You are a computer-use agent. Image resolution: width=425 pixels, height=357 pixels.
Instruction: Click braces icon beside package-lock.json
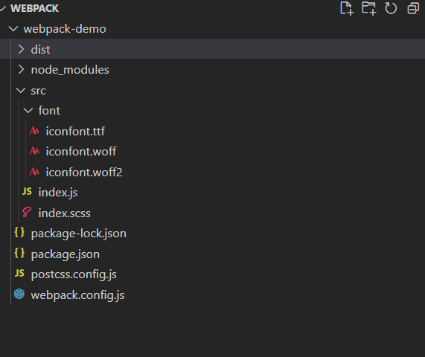click(x=19, y=233)
